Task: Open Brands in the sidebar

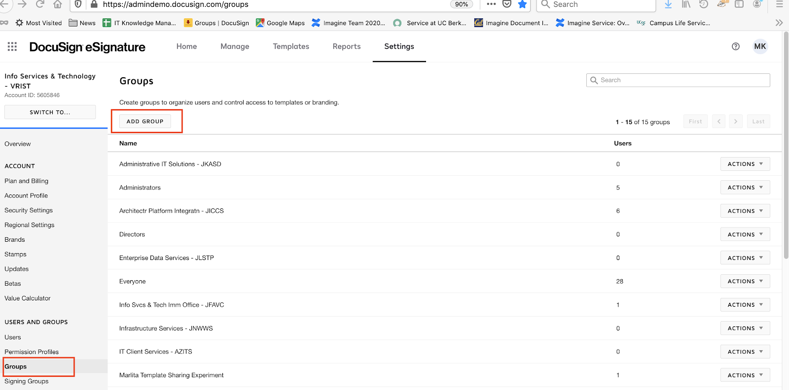Action: (15, 240)
